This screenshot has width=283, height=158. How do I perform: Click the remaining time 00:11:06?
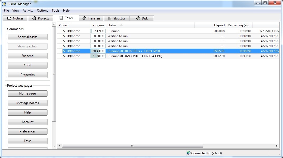(x=245, y=56)
